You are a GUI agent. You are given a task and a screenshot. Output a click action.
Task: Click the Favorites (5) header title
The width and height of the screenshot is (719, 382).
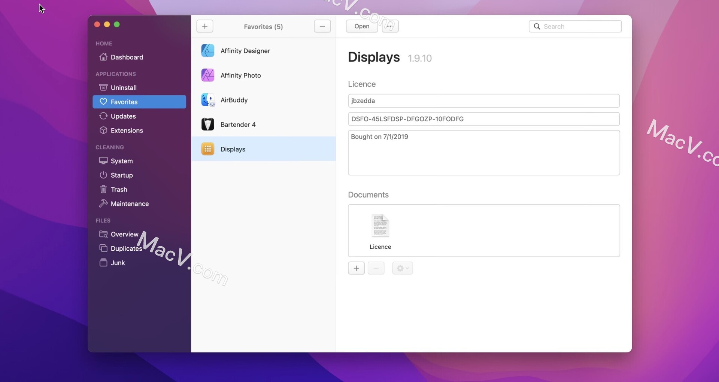[x=263, y=27]
